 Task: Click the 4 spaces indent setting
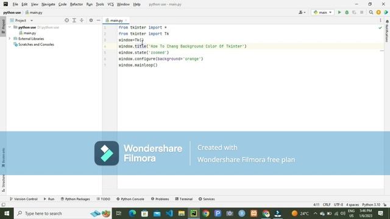[x=352, y=204]
